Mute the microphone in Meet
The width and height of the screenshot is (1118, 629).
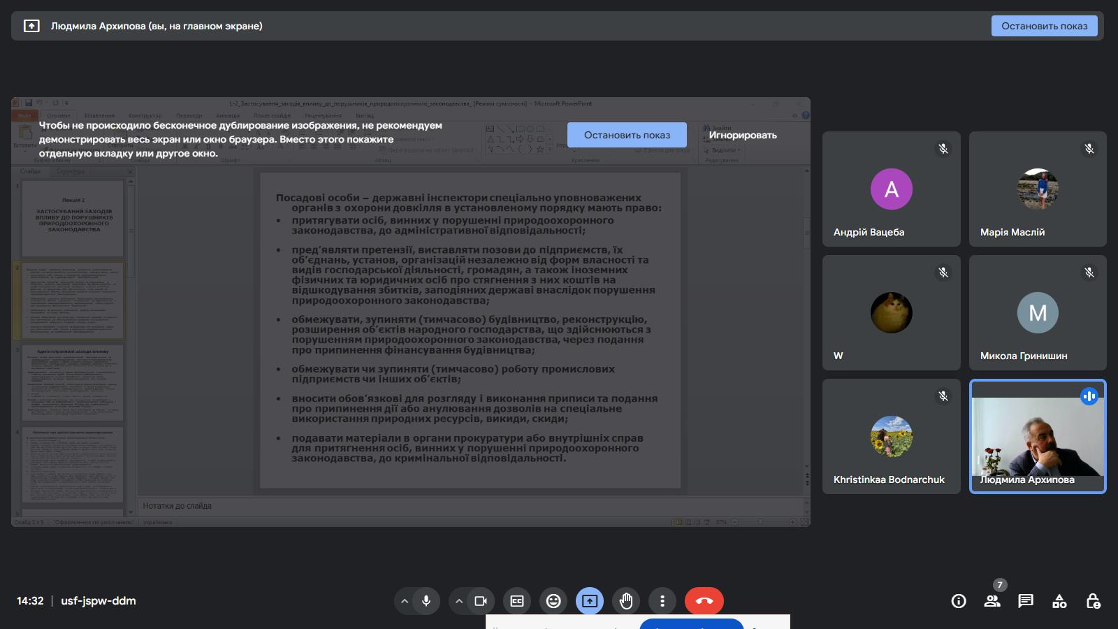tap(427, 600)
